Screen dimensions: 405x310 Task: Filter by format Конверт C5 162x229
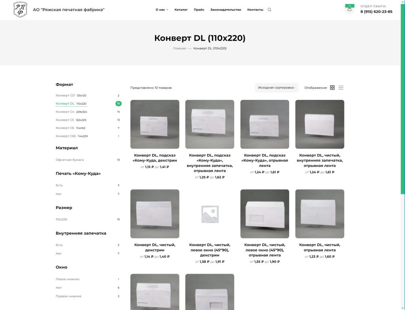click(x=71, y=120)
